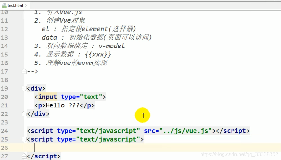Click the closing </script> tag on line 27

coord(44,156)
